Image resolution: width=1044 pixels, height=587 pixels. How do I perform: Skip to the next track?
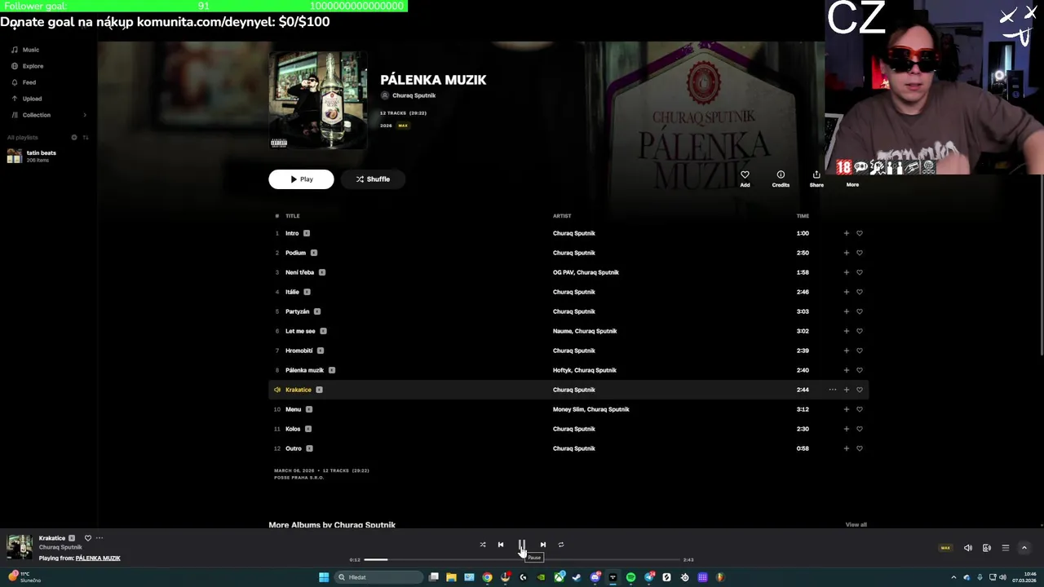pos(542,545)
